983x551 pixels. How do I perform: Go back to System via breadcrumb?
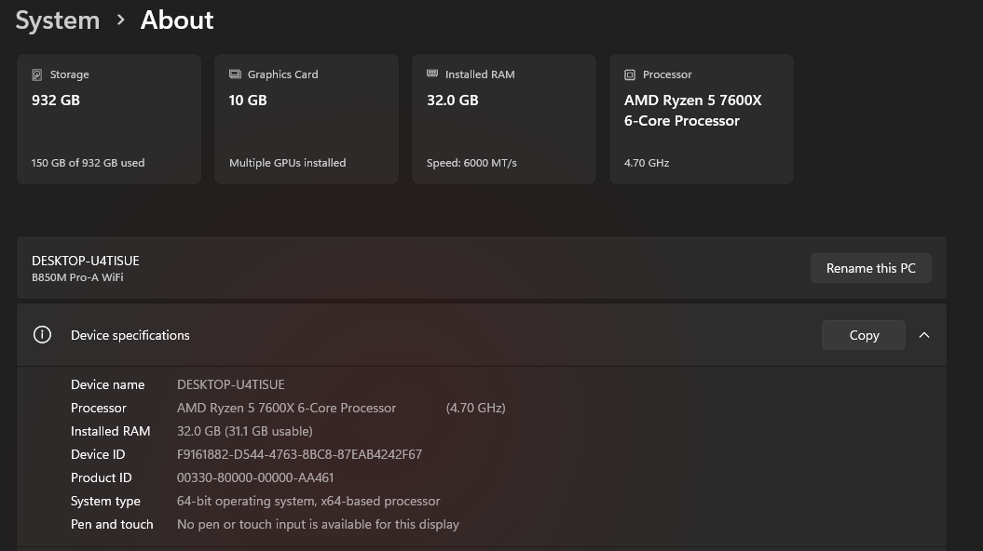coord(58,20)
